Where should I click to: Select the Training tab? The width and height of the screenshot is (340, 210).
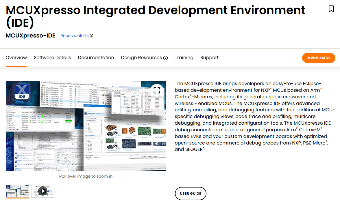[x=184, y=57]
